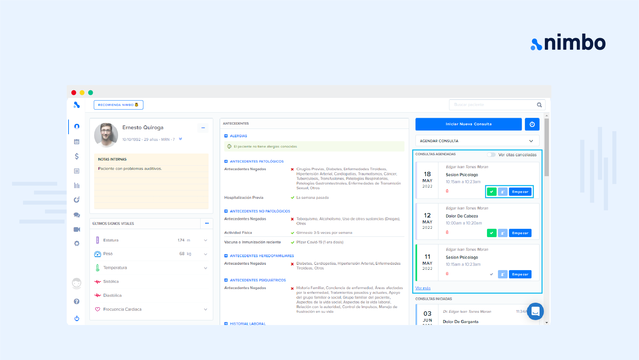This screenshot has height=360, width=639.
Task: Open the patient card three-dot options menu
Action: pos(203,128)
